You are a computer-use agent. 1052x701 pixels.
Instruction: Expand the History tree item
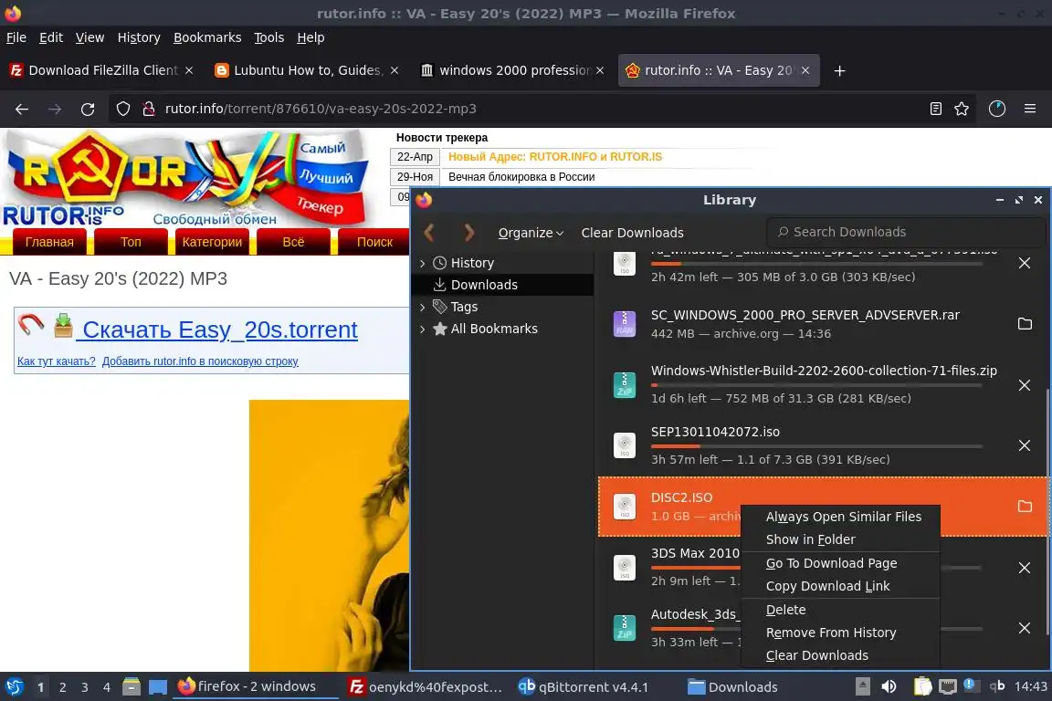[422, 263]
